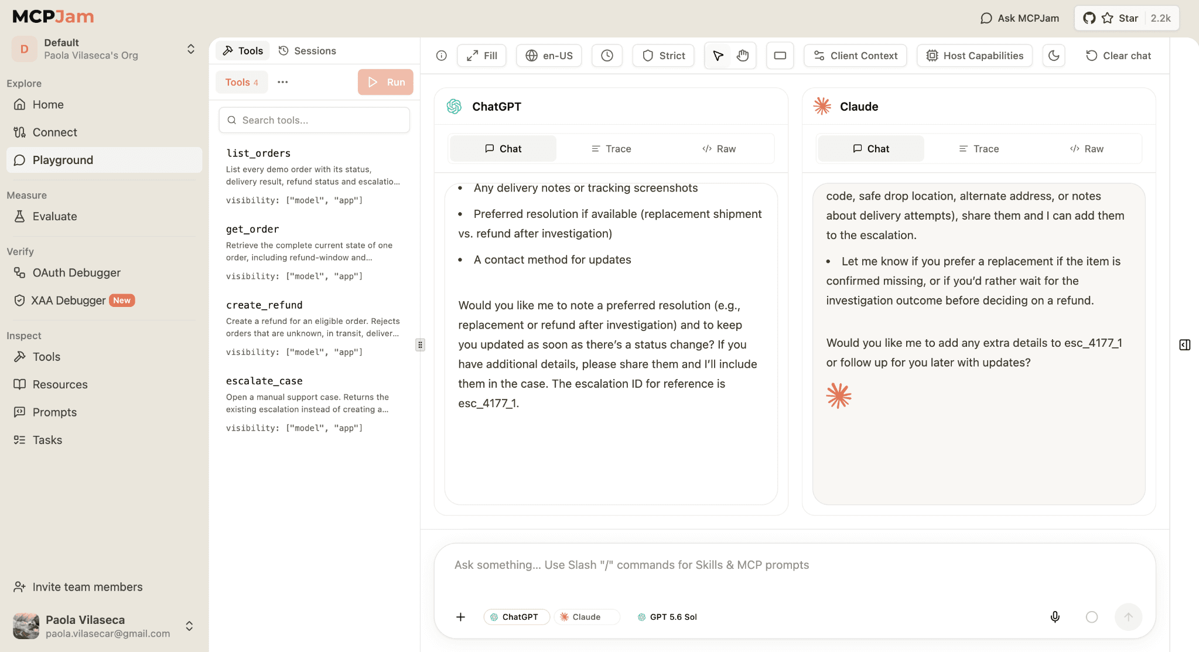Open the Trace tab in Claude panel

point(979,149)
